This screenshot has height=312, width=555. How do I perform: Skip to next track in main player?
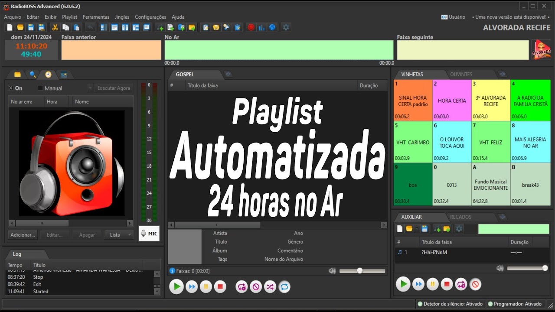coord(191,286)
